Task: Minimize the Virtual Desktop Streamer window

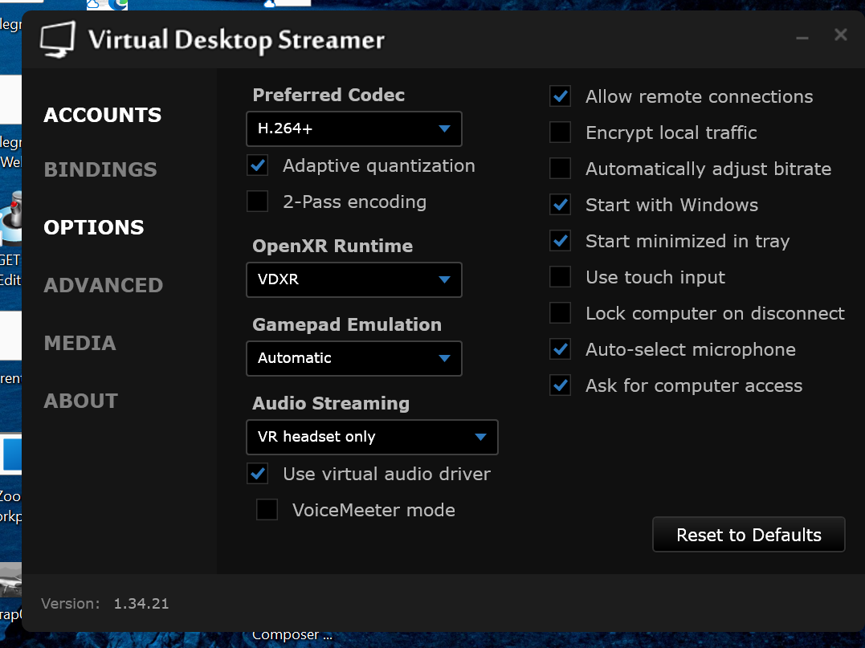Action: [802, 38]
